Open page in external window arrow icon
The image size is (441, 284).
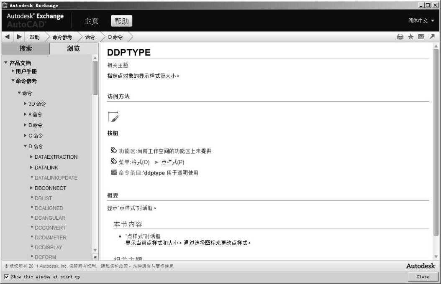(x=432, y=37)
